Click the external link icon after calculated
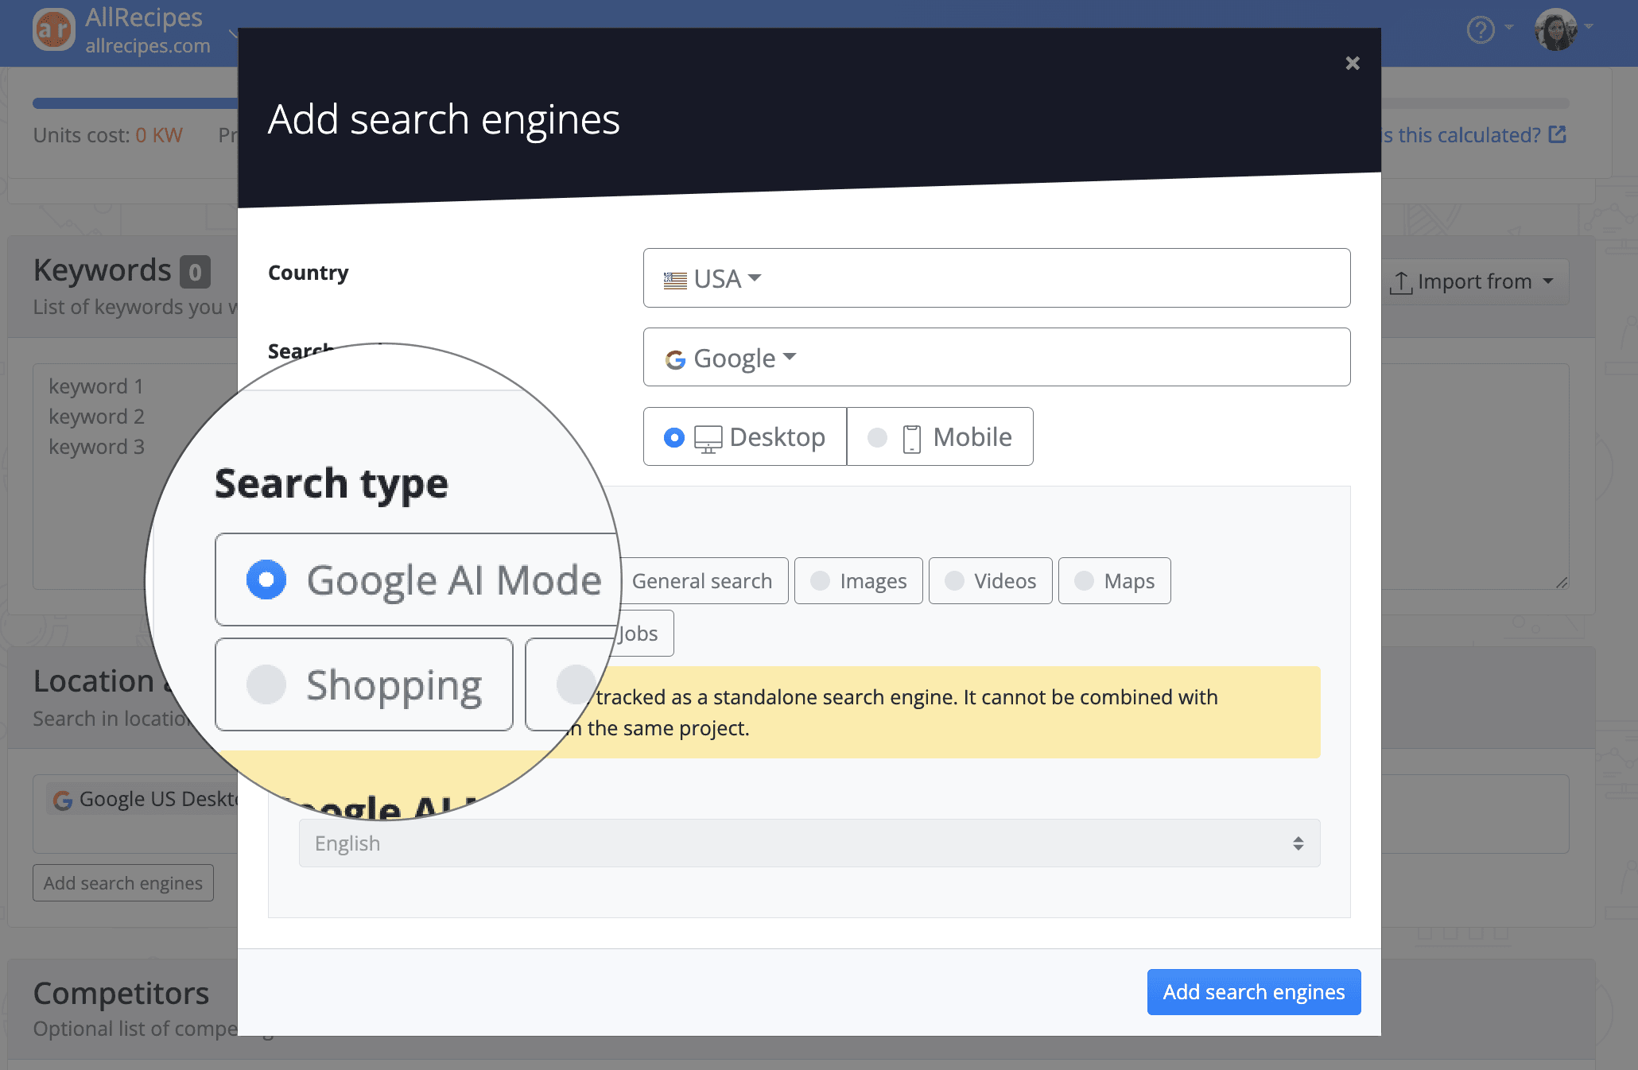1638x1070 pixels. (1558, 134)
